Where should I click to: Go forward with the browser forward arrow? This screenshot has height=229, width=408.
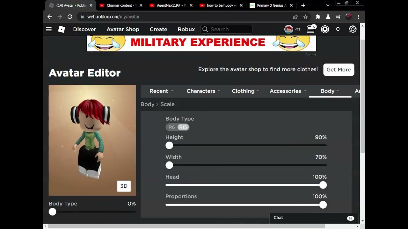[x=60, y=17]
